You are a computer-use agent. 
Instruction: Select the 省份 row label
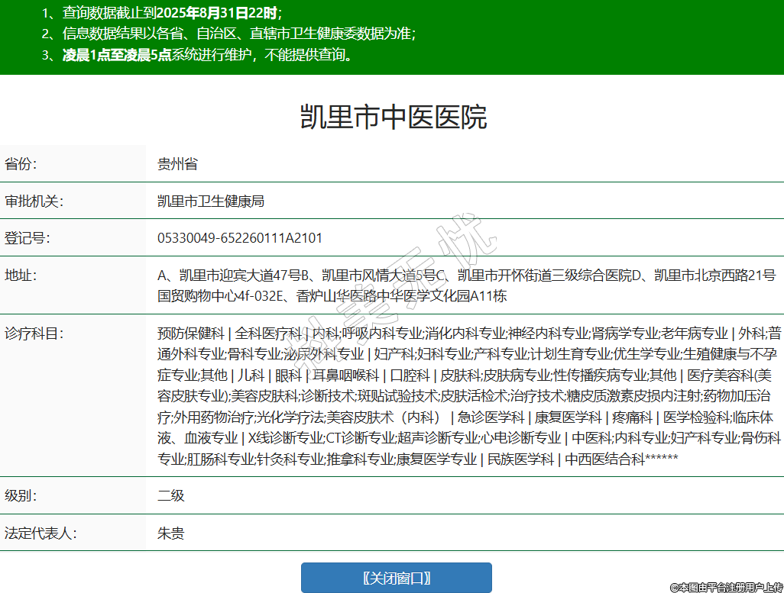click(x=21, y=164)
